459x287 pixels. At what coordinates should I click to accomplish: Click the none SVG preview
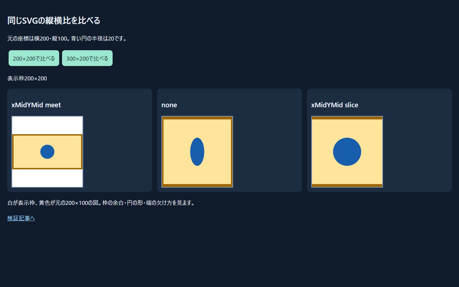[x=197, y=152]
